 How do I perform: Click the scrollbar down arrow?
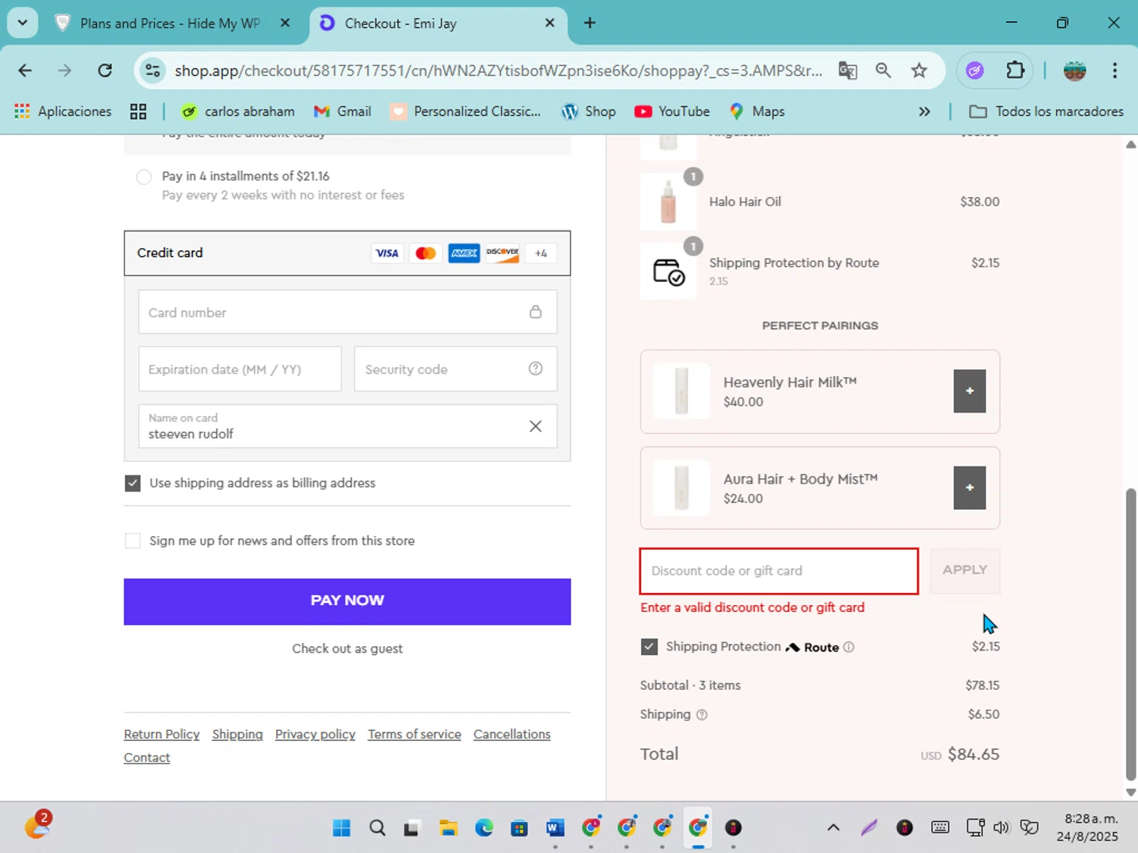pyautogui.click(x=1130, y=792)
